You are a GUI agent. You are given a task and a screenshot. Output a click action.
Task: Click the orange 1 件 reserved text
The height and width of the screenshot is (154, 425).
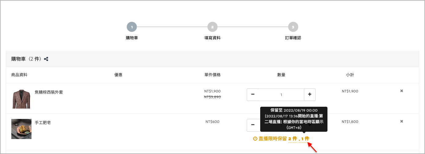[x=305, y=139]
